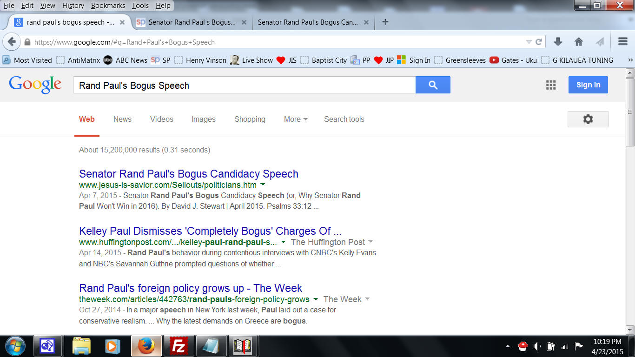
Task: Show more bookmarks with the chevron
Action: tap(630, 60)
